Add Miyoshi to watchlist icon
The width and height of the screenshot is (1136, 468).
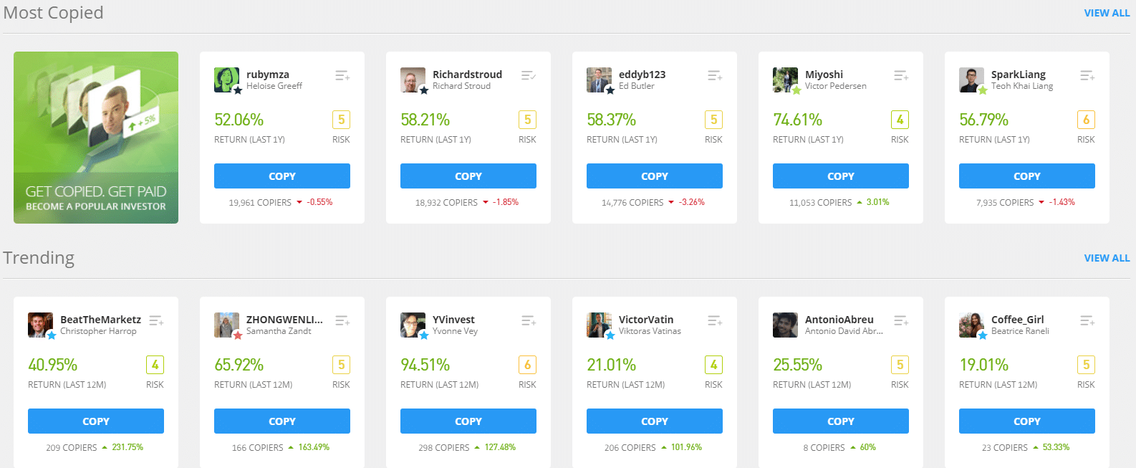[x=901, y=75]
